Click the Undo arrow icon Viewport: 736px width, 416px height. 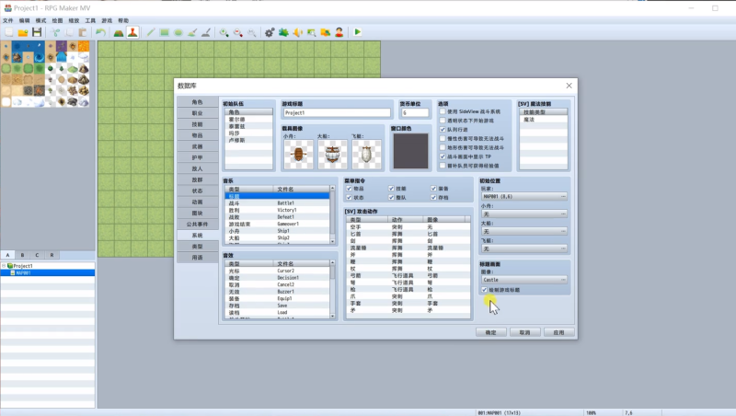[x=100, y=32]
